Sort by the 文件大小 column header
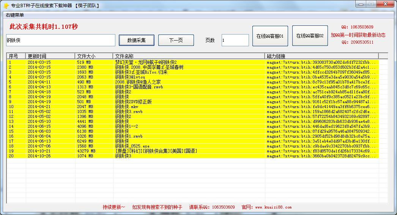 (94, 56)
